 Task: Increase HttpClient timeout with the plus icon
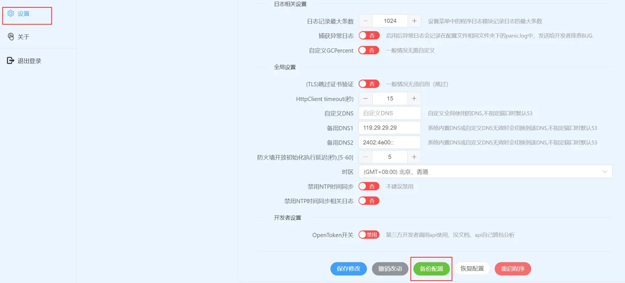coord(414,98)
